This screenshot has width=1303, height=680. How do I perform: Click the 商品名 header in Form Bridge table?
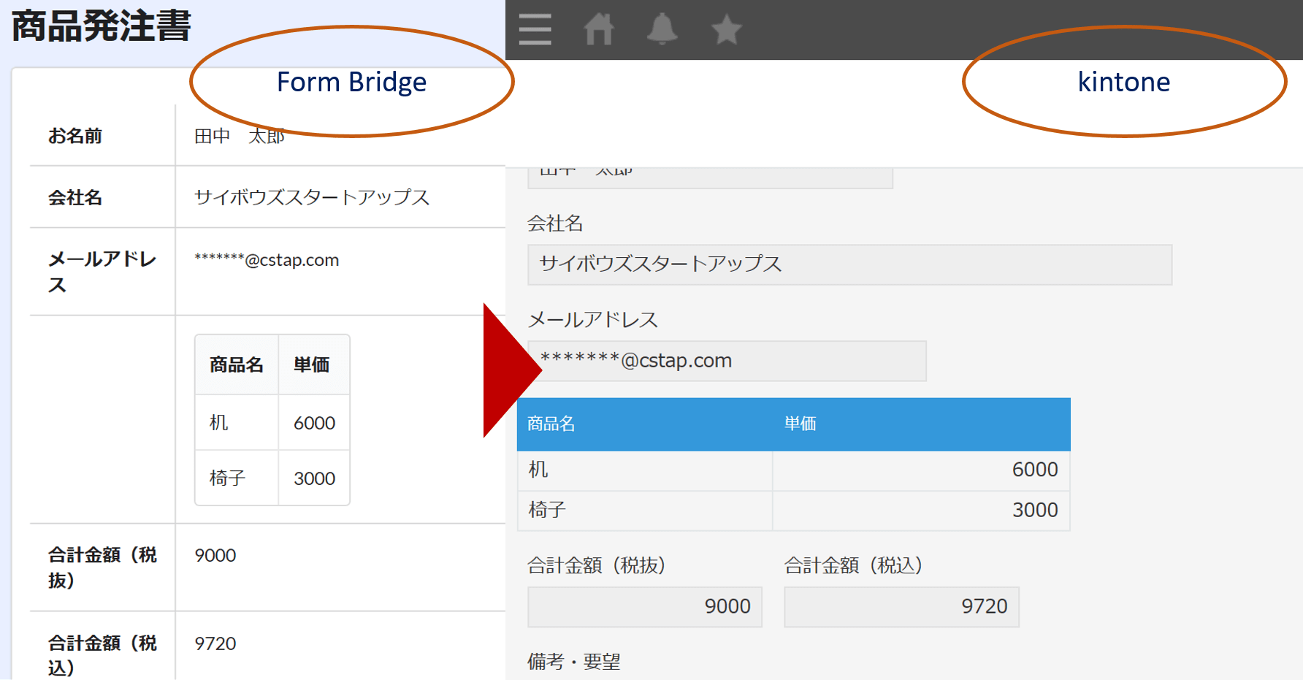[x=236, y=364]
